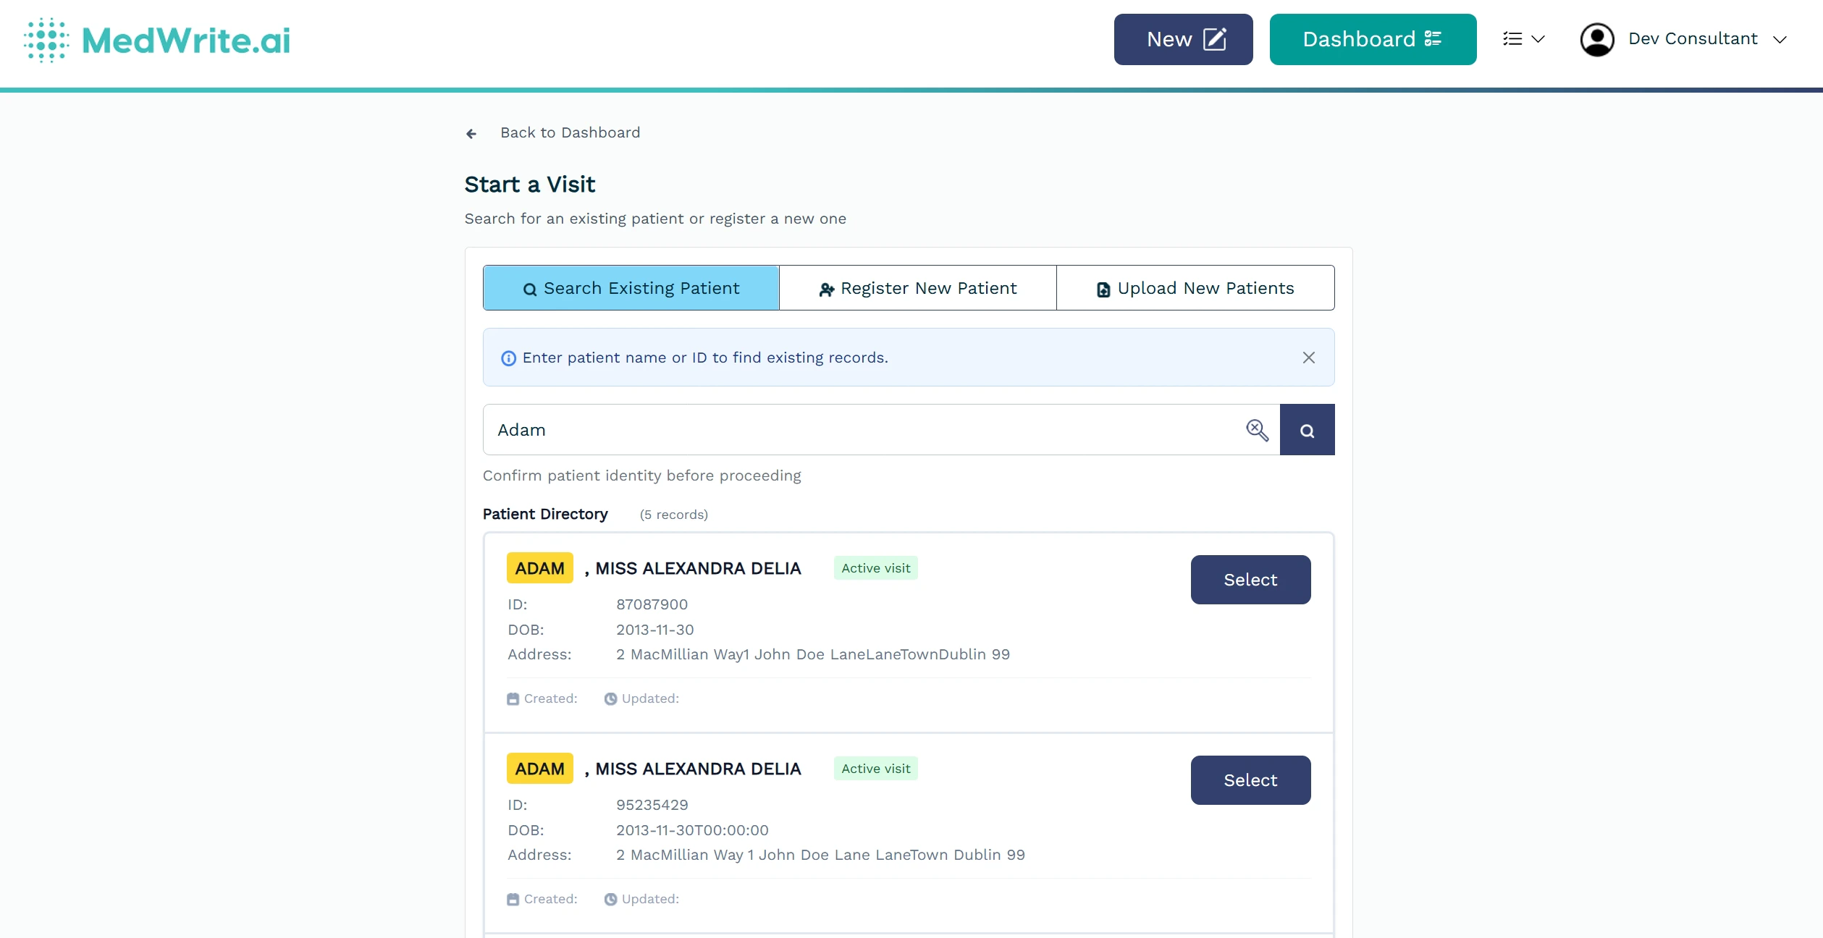
Task: Click the clear search icon in the search box
Action: pos(1258,429)
